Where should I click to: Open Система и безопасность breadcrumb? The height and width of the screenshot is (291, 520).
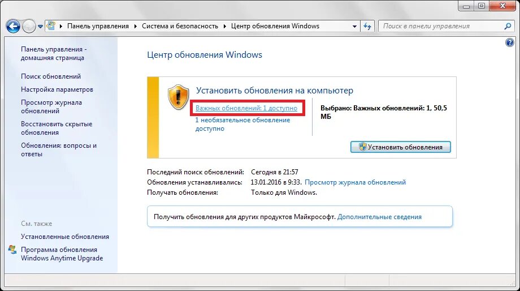coord(180,26)
